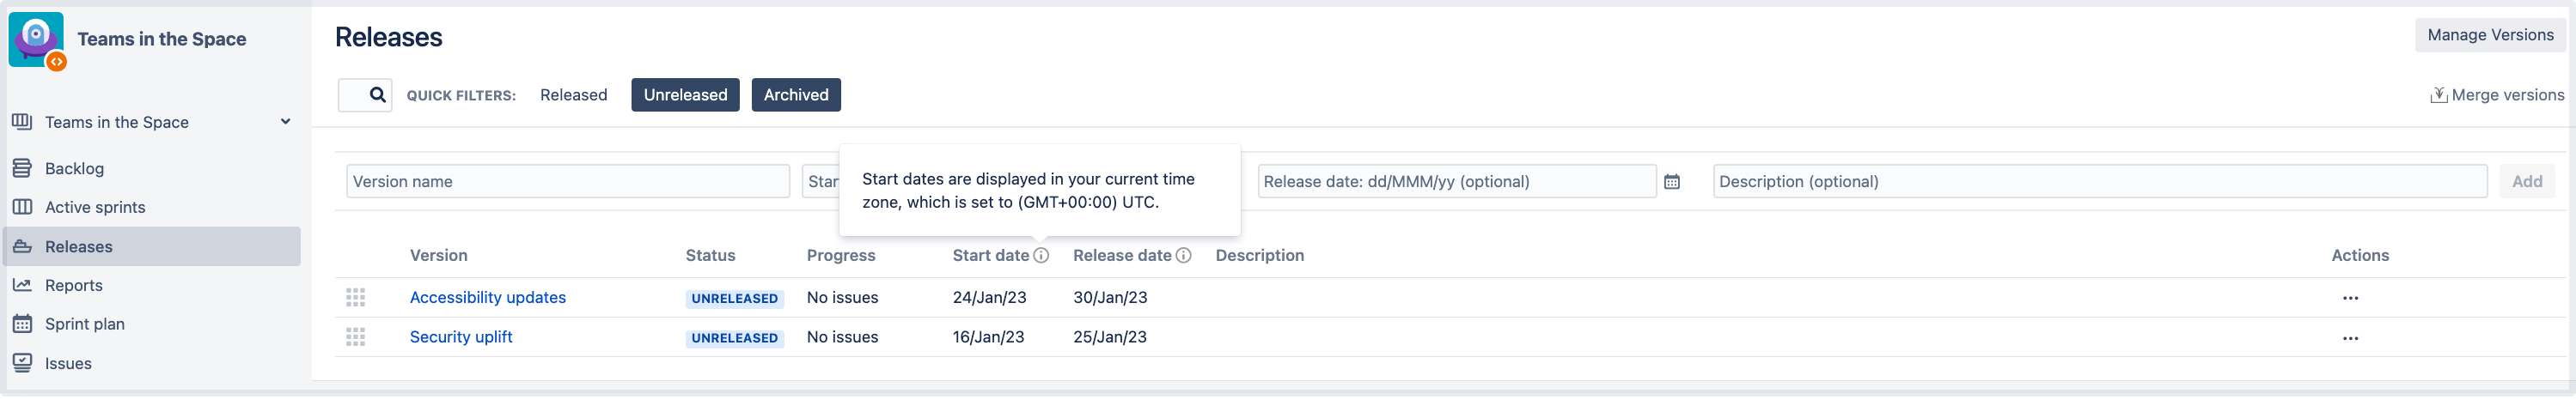2576x412 pixels.
Task: Open actions menu for Security uplift
Action: [2350, 338]
